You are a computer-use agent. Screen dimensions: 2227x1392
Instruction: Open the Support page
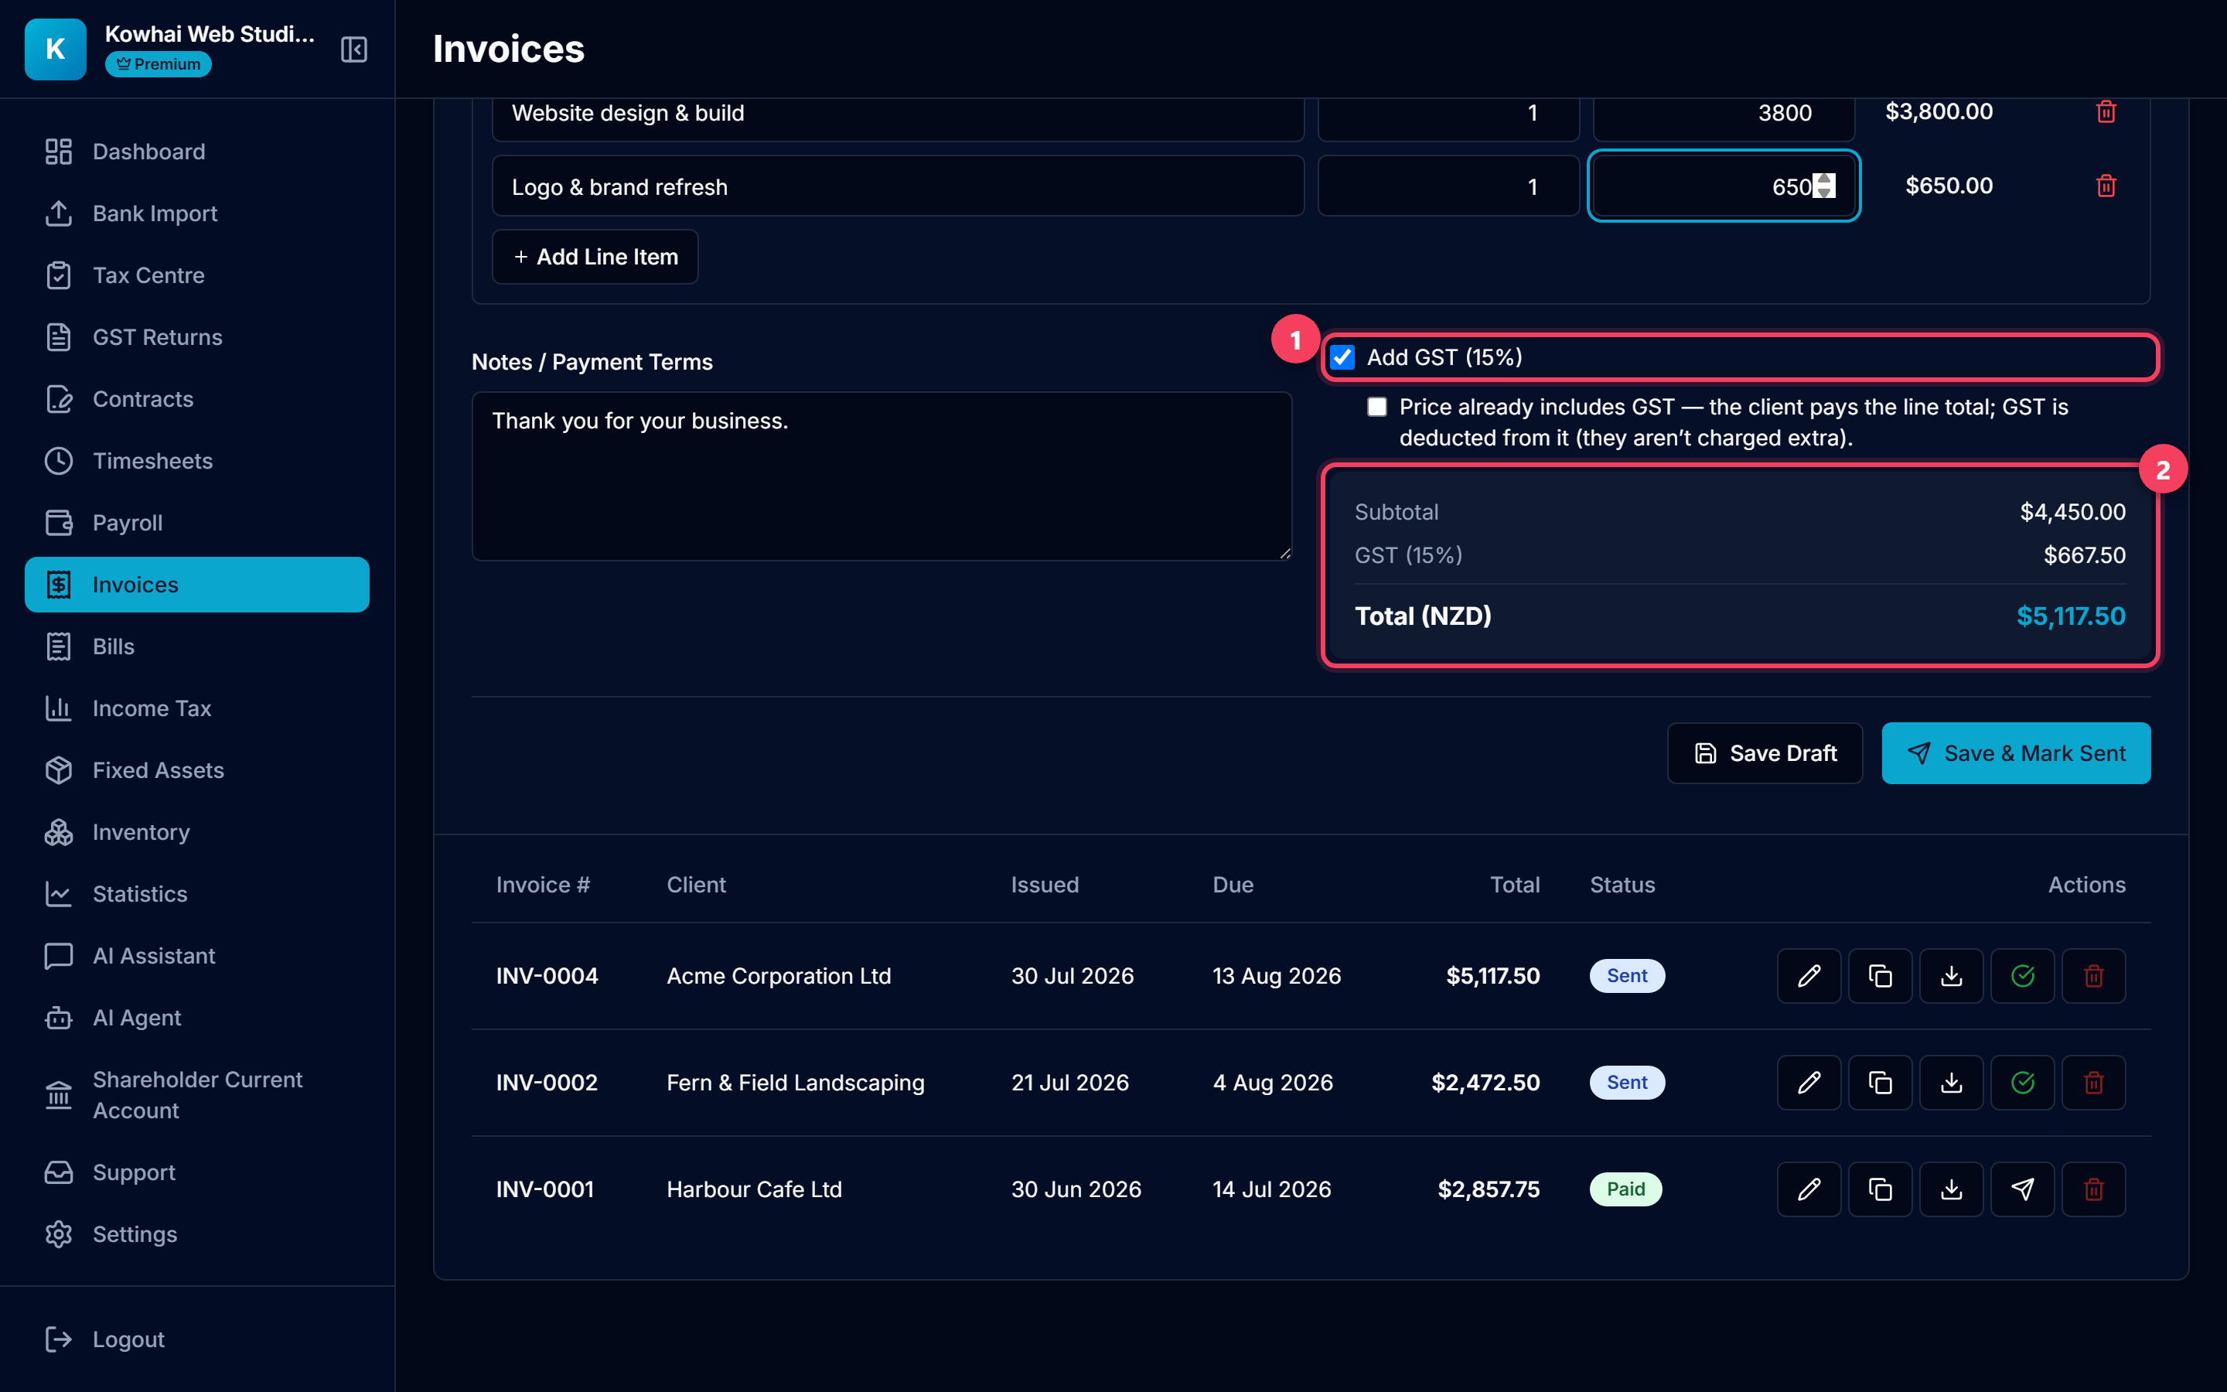pos(197,1172)
